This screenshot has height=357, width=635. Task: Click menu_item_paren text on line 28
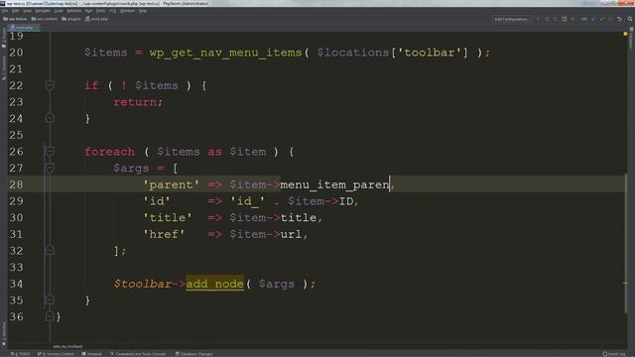(x=334, y=184)
